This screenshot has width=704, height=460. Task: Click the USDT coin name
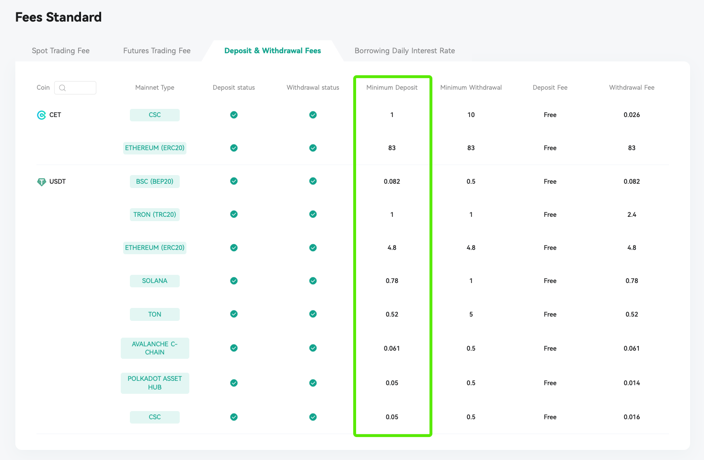point(58,182)
